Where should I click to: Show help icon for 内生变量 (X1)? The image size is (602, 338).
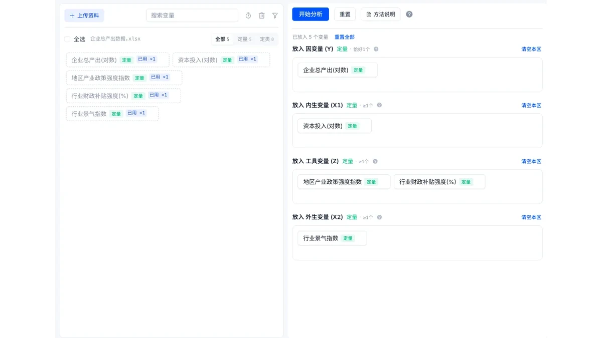379,105
